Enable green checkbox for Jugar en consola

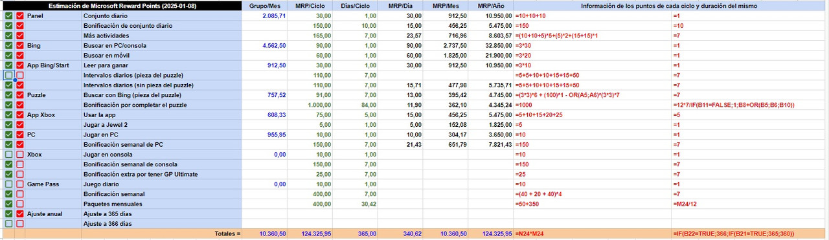8,155
